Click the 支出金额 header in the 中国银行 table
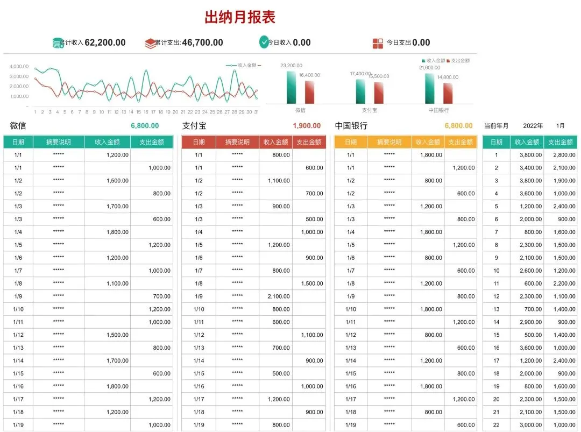This screenshot has width=581, height=432. pyautogui.click(x=460, y=142)
